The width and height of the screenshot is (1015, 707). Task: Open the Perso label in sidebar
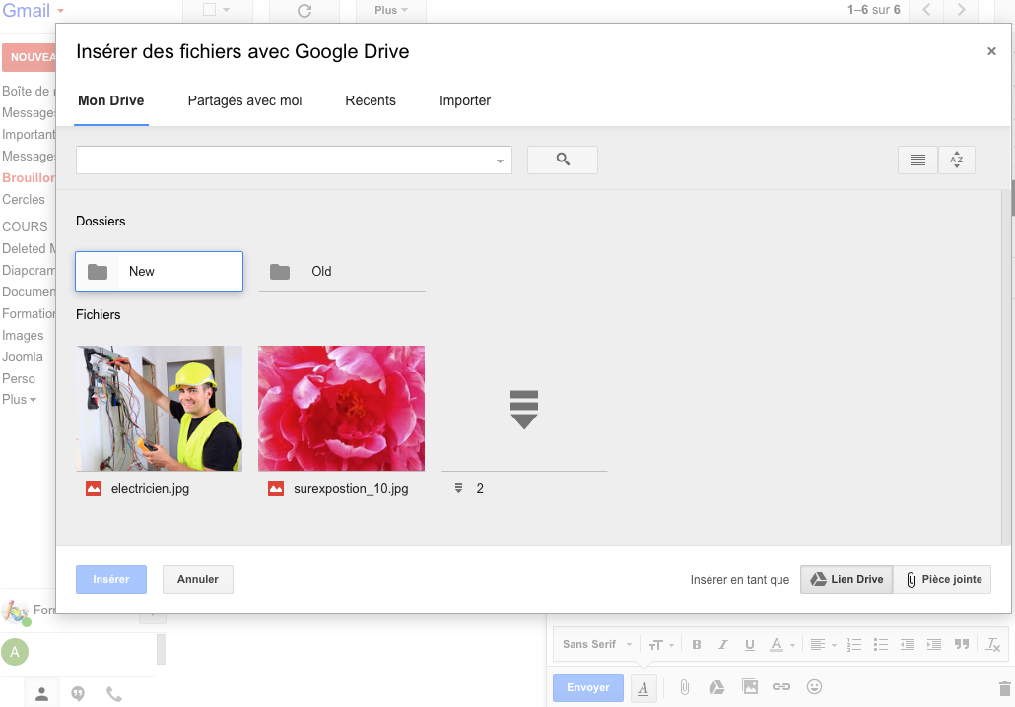click(18, 378)
